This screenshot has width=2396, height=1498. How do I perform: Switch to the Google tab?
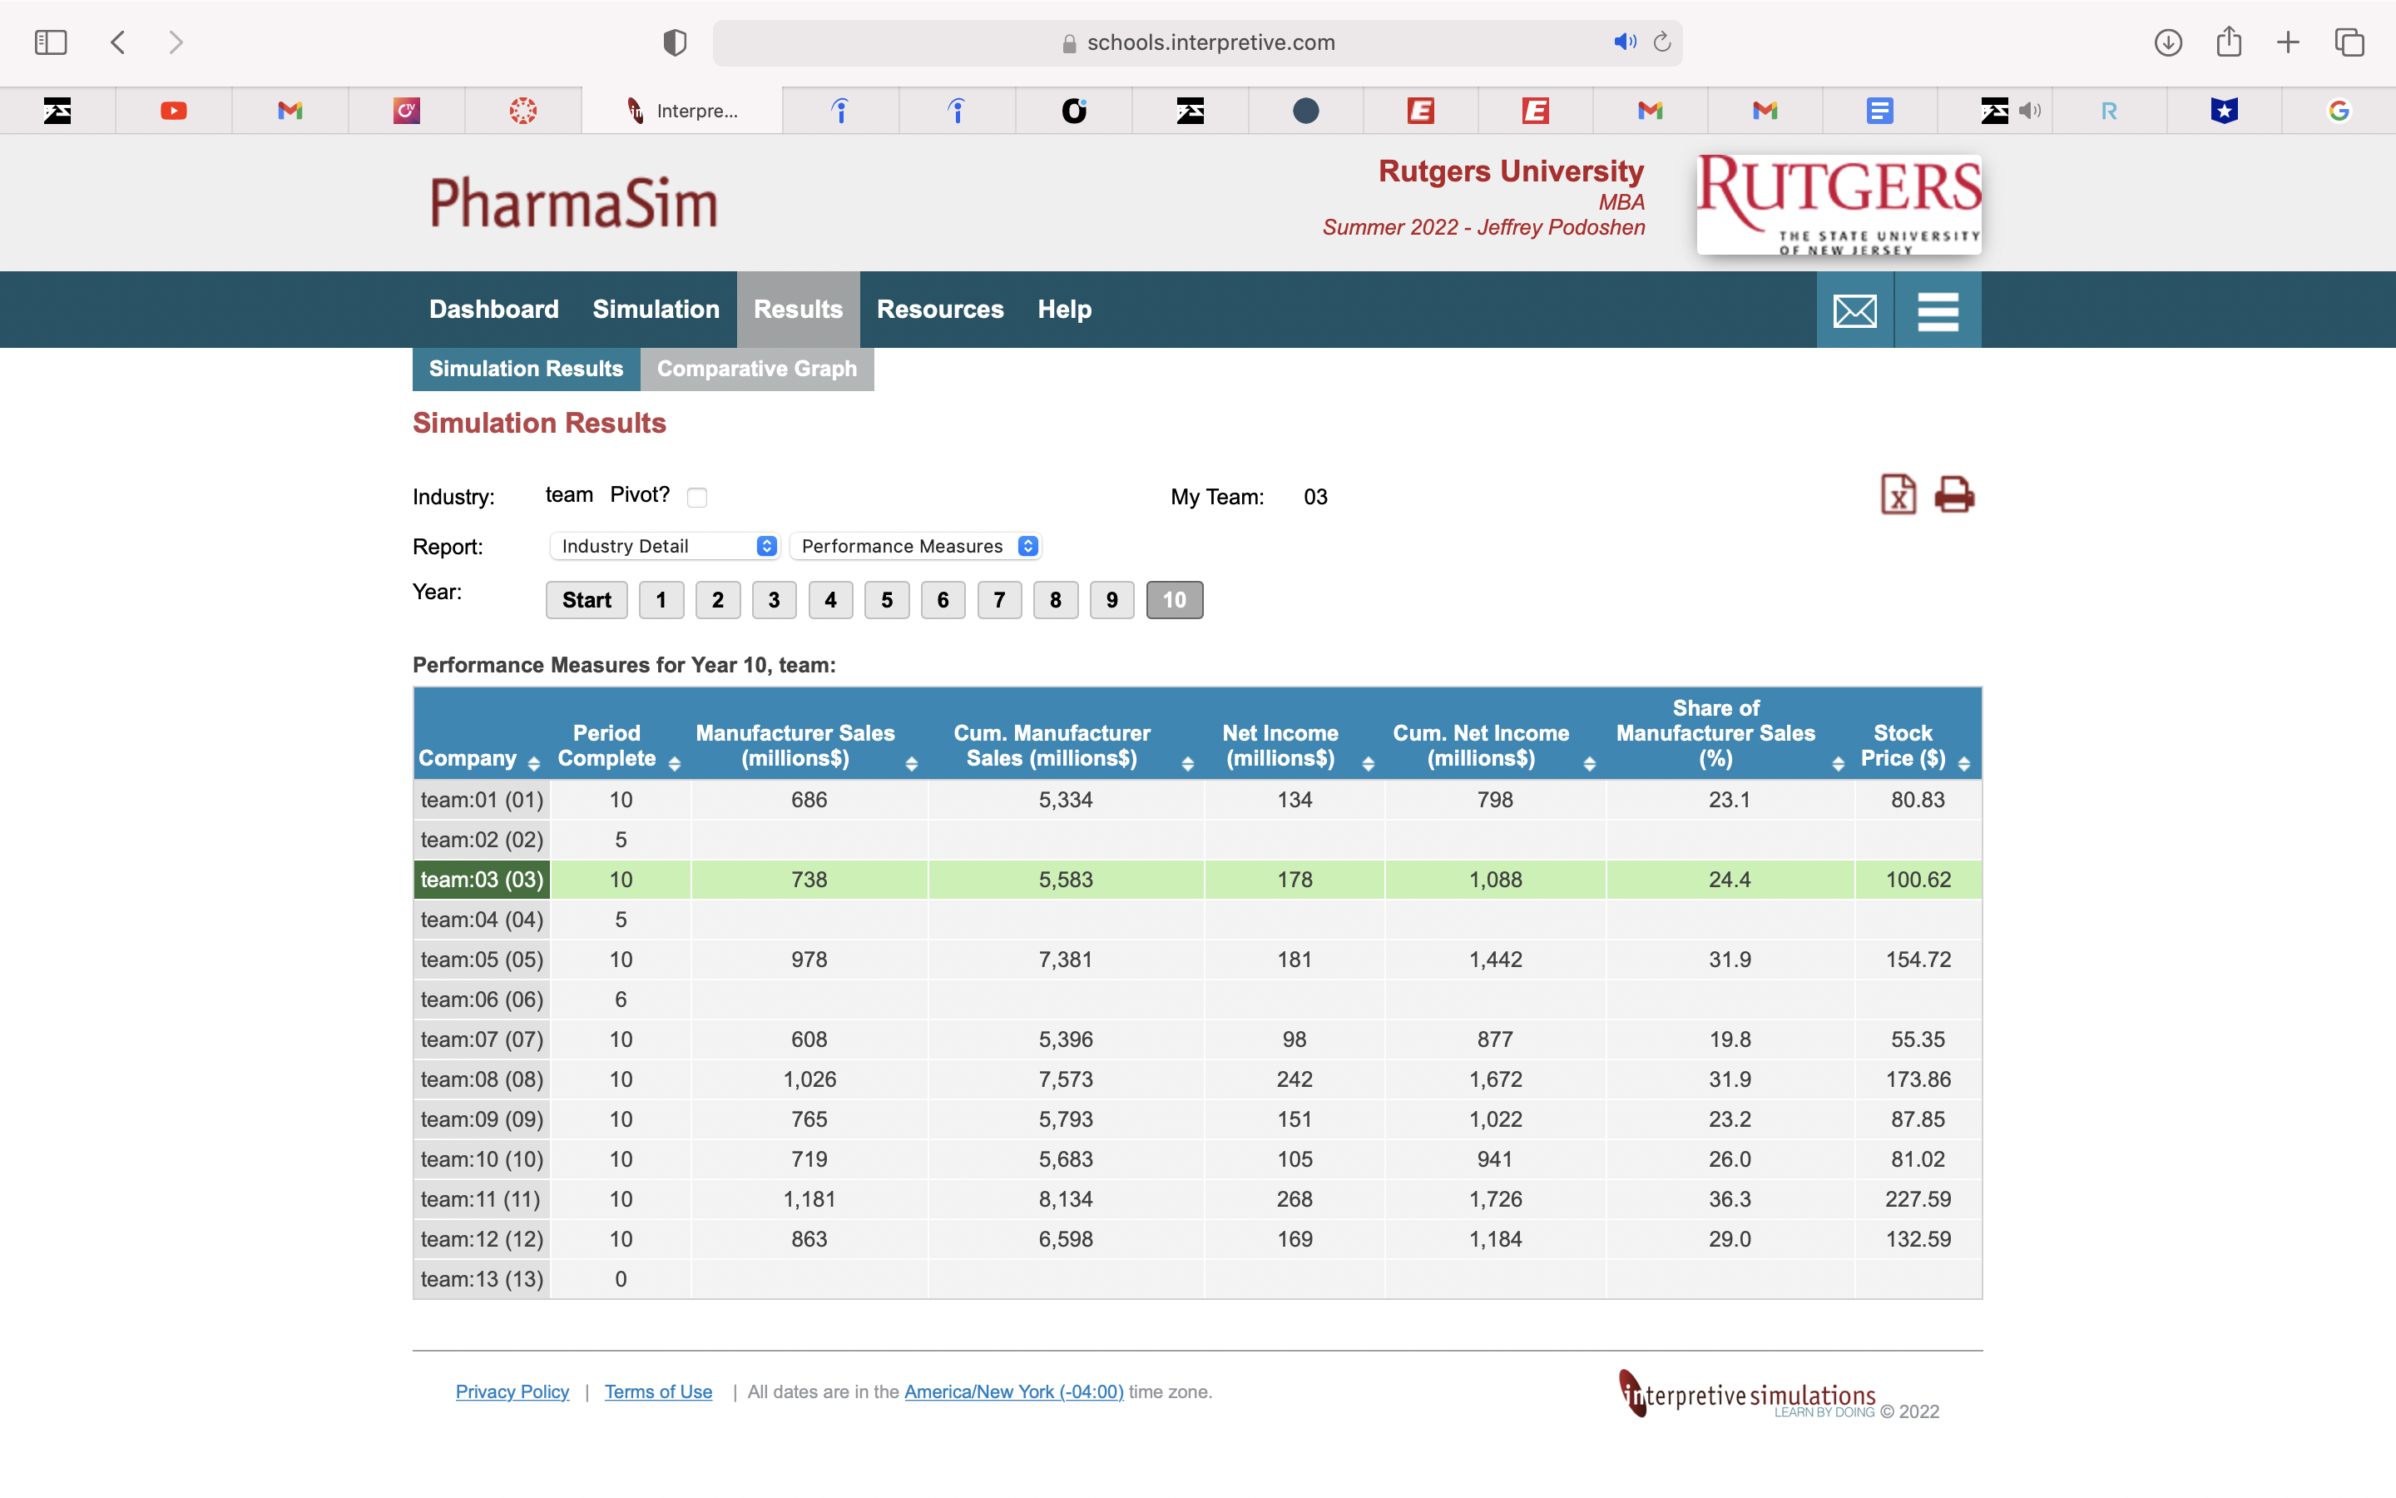2339,111
